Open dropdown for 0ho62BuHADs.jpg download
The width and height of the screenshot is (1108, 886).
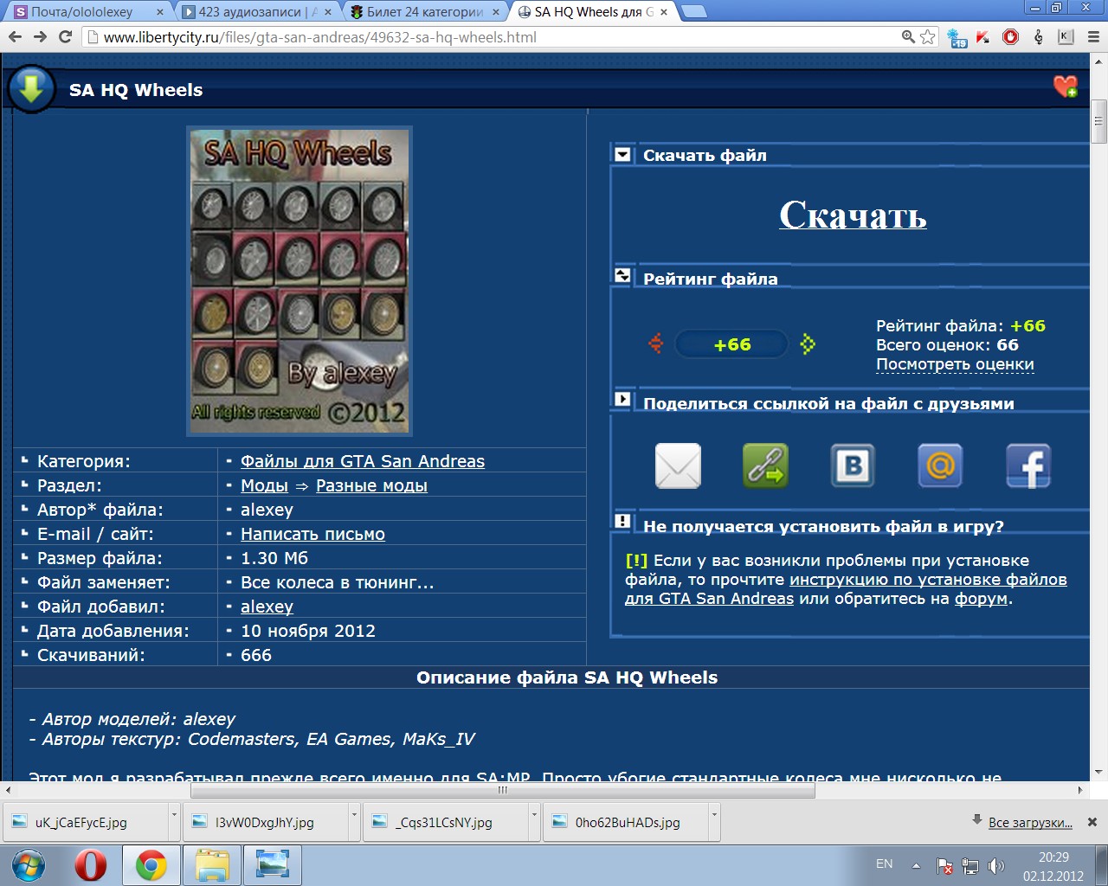tap(714, 822)
